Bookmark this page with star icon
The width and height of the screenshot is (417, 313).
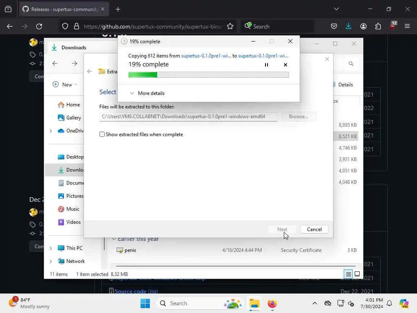(230, 26)
